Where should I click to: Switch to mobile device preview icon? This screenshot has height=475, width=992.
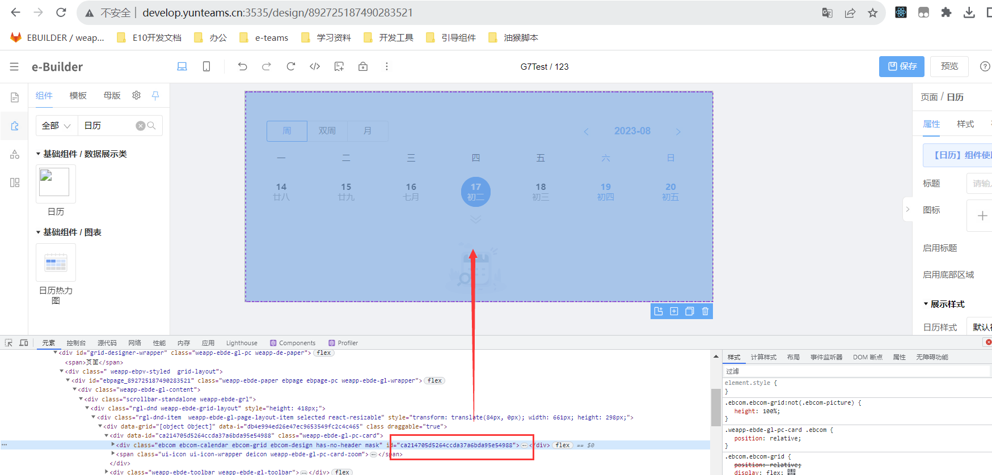(x=206, y=66)
